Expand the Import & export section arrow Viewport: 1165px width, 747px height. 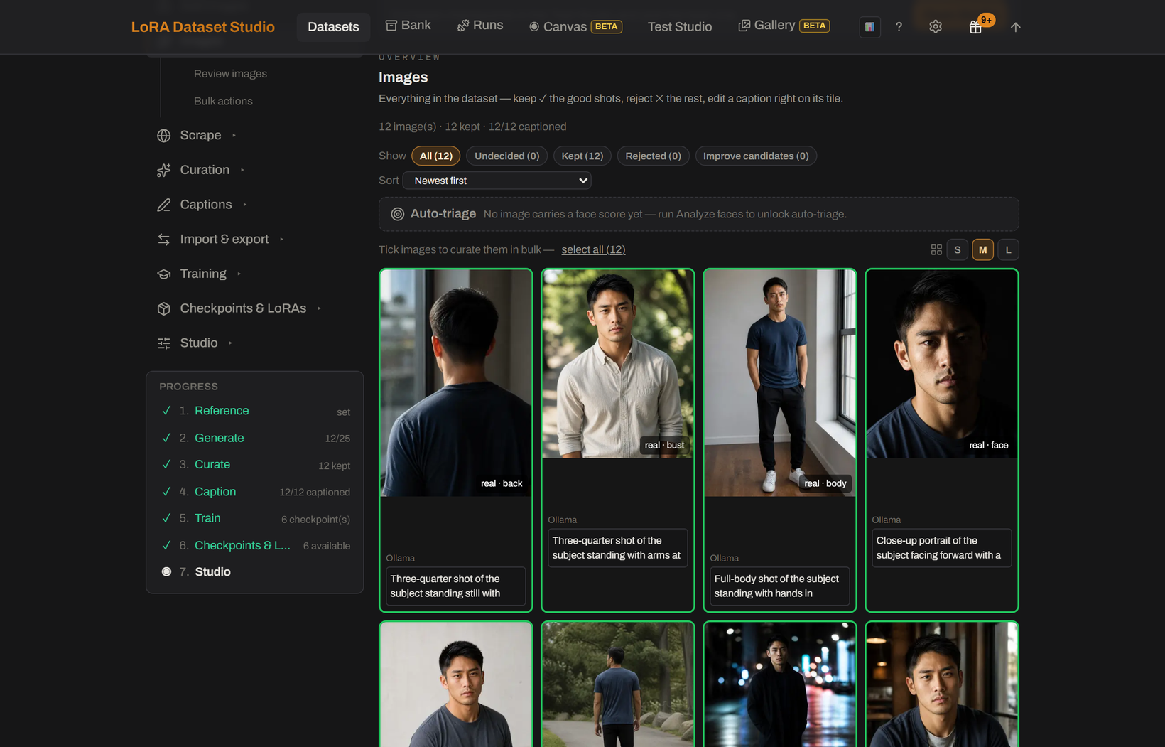[282, 240]
